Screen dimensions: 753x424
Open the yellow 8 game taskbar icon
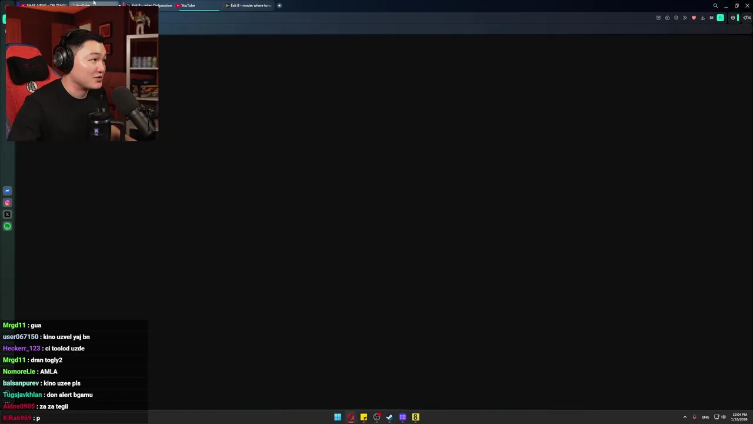tap(415, 417)
